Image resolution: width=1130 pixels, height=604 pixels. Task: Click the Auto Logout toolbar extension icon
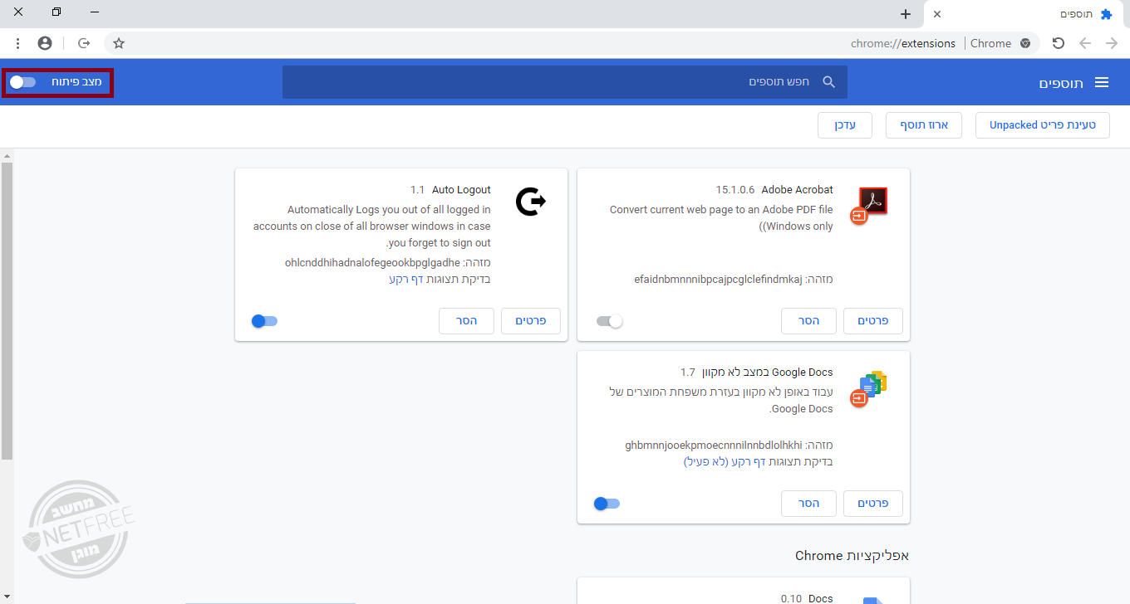point(84,43)
